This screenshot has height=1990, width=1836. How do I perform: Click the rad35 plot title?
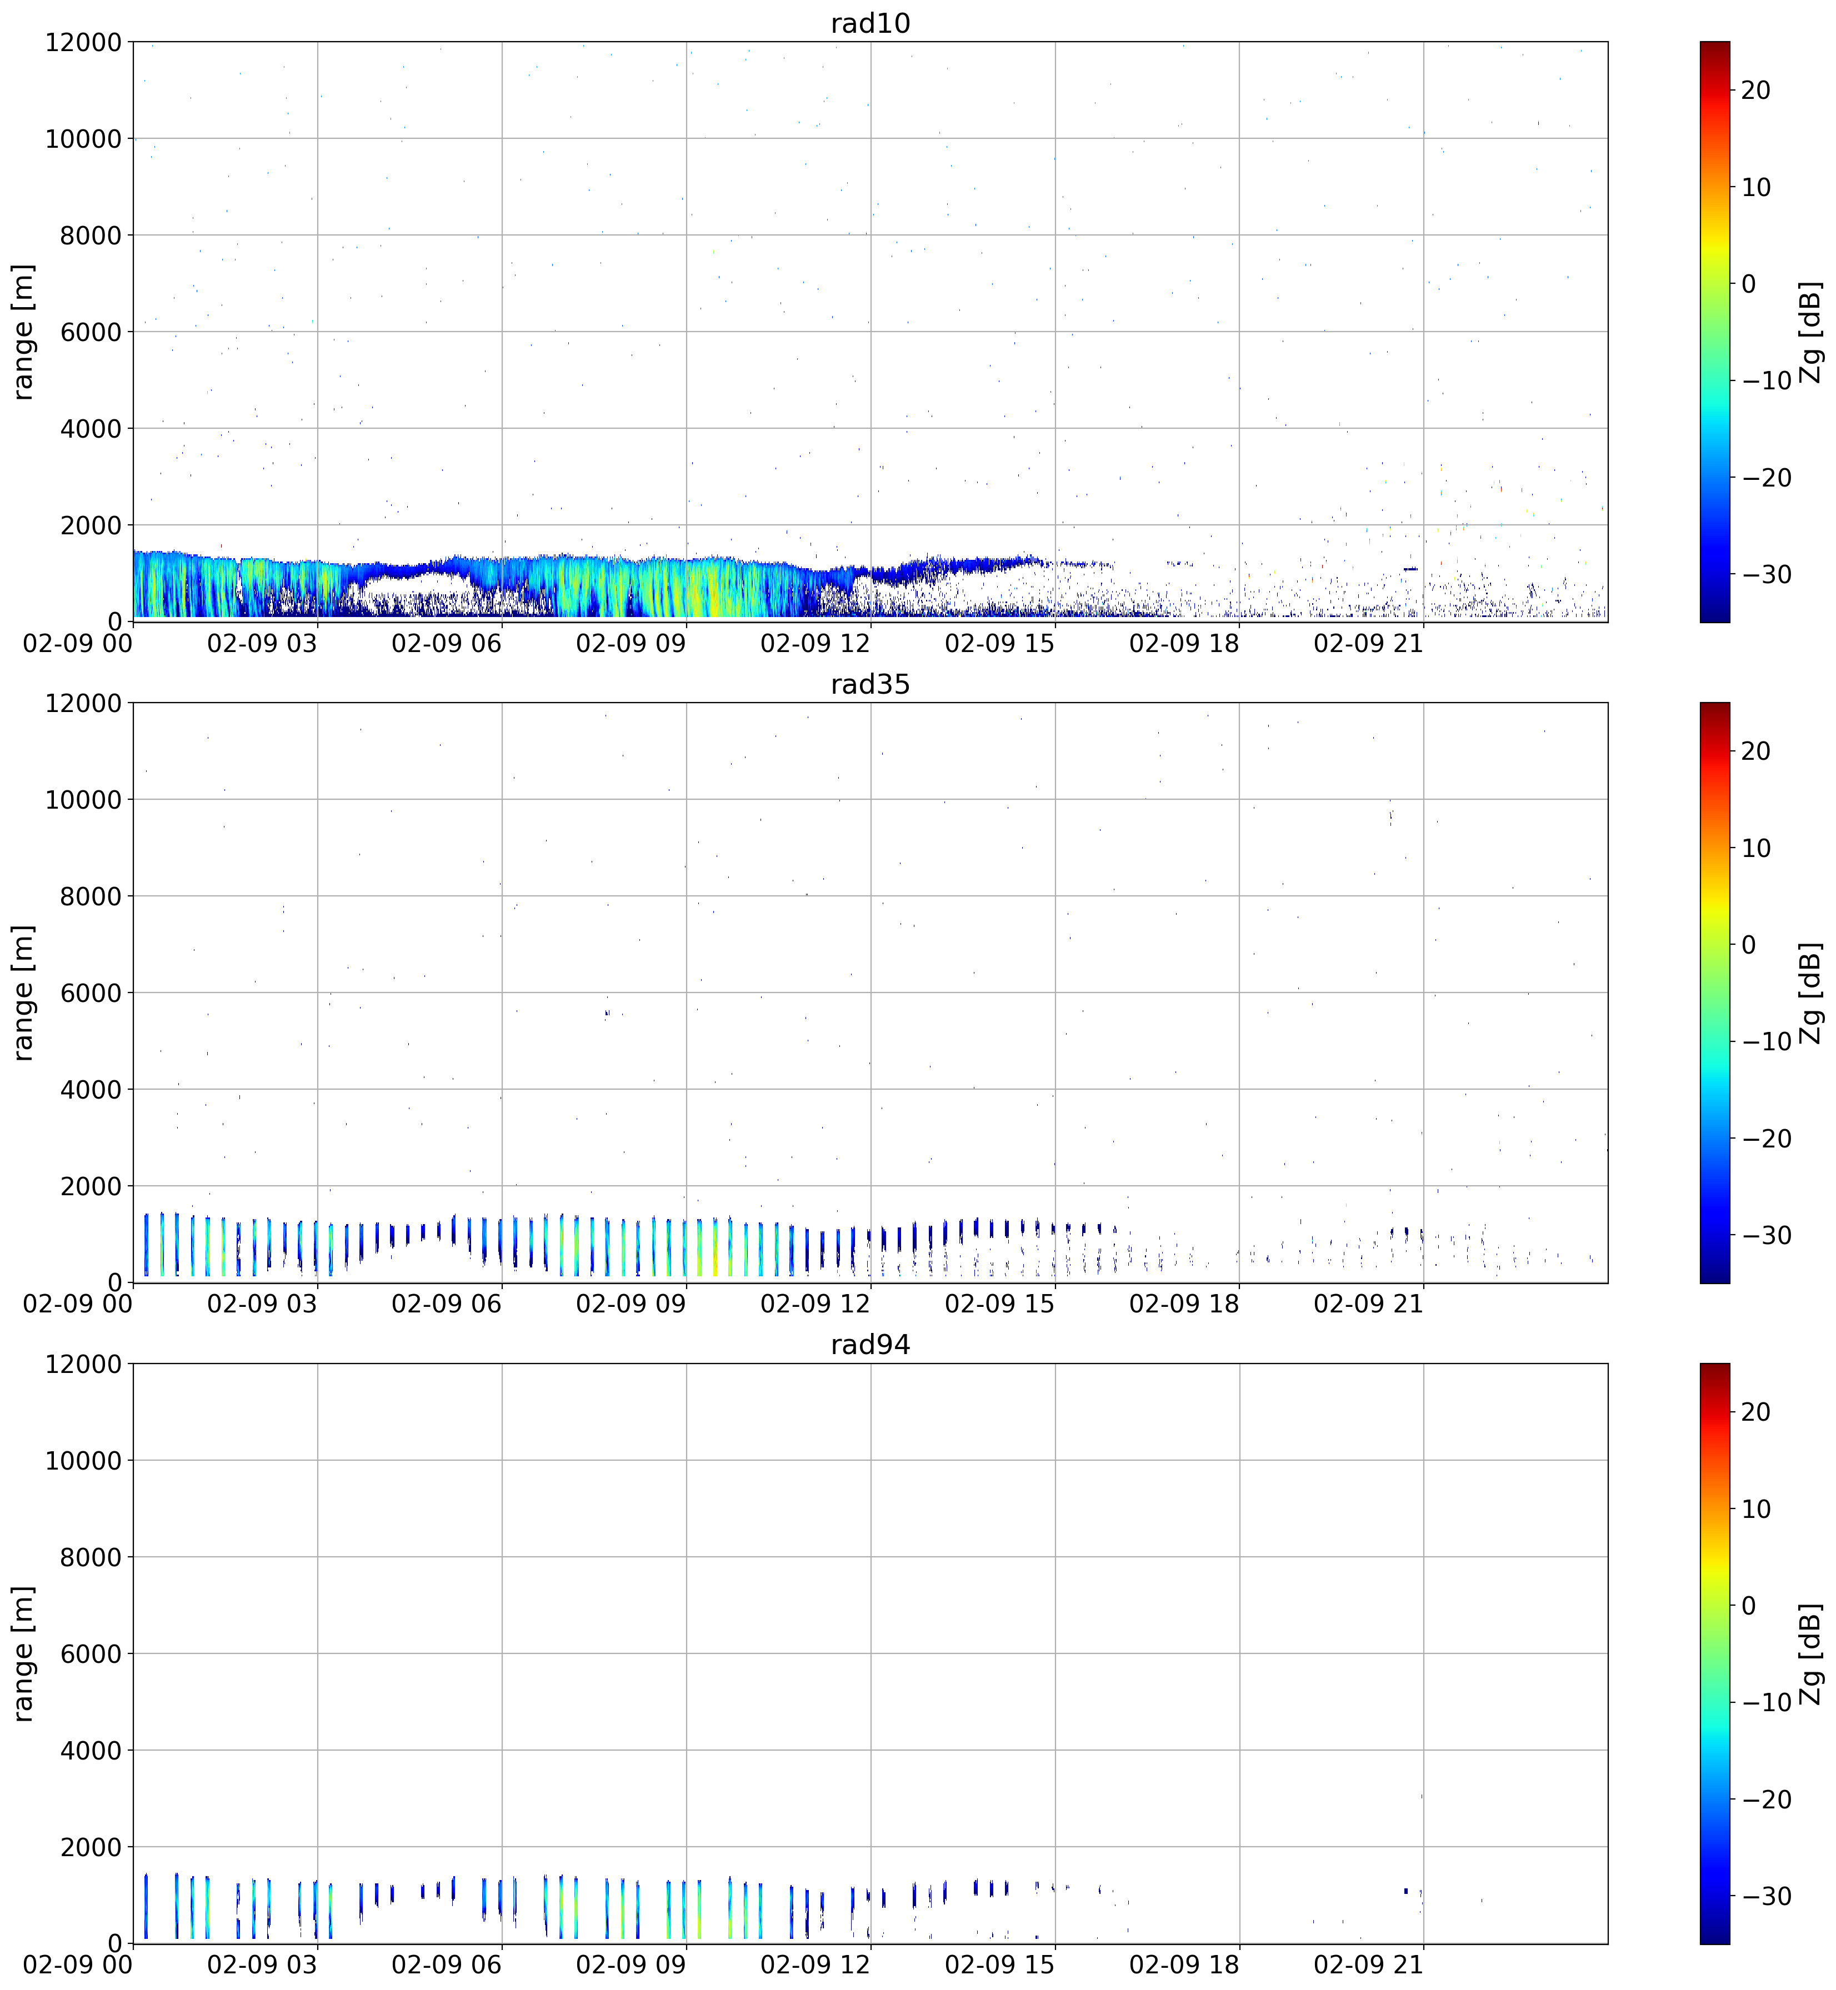pyautogui.click(x=871, y=684)
